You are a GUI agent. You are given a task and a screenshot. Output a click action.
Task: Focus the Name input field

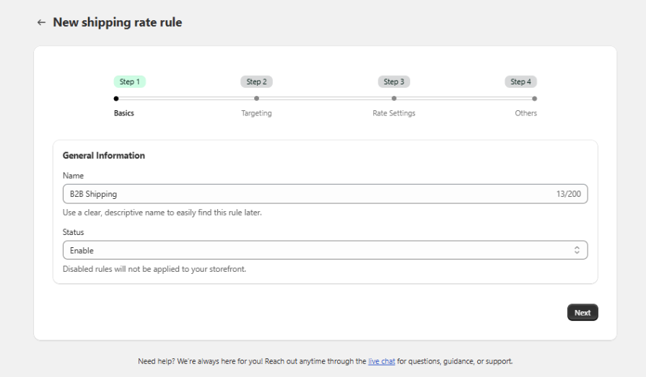point(303,194)
